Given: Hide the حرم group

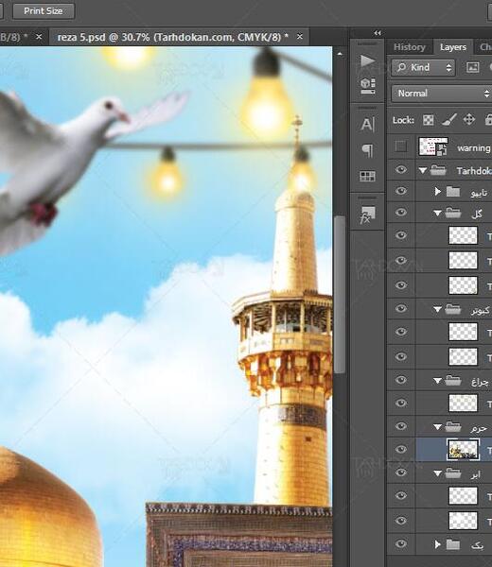Looking at the screenshot, I should pos(401,427).
